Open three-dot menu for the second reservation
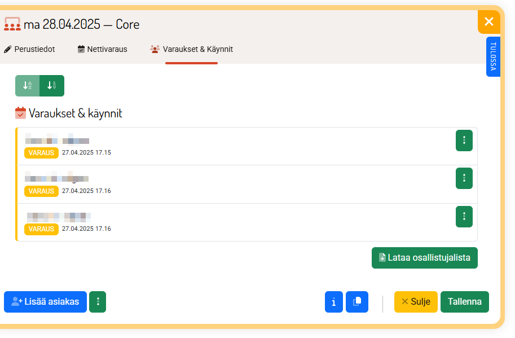 464,178
